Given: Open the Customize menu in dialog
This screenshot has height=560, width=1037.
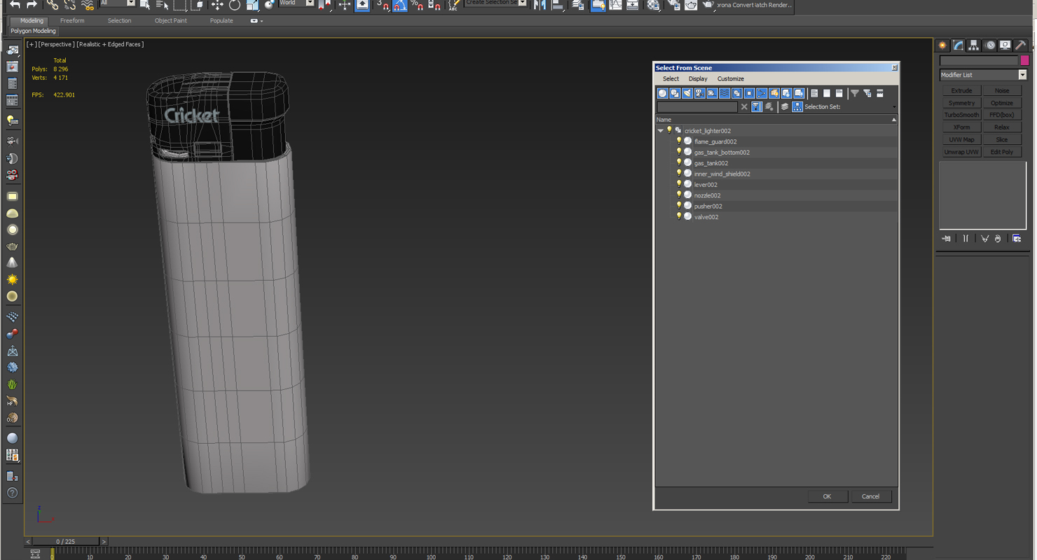Looking at the screenshot, I should tap(730, 79).
